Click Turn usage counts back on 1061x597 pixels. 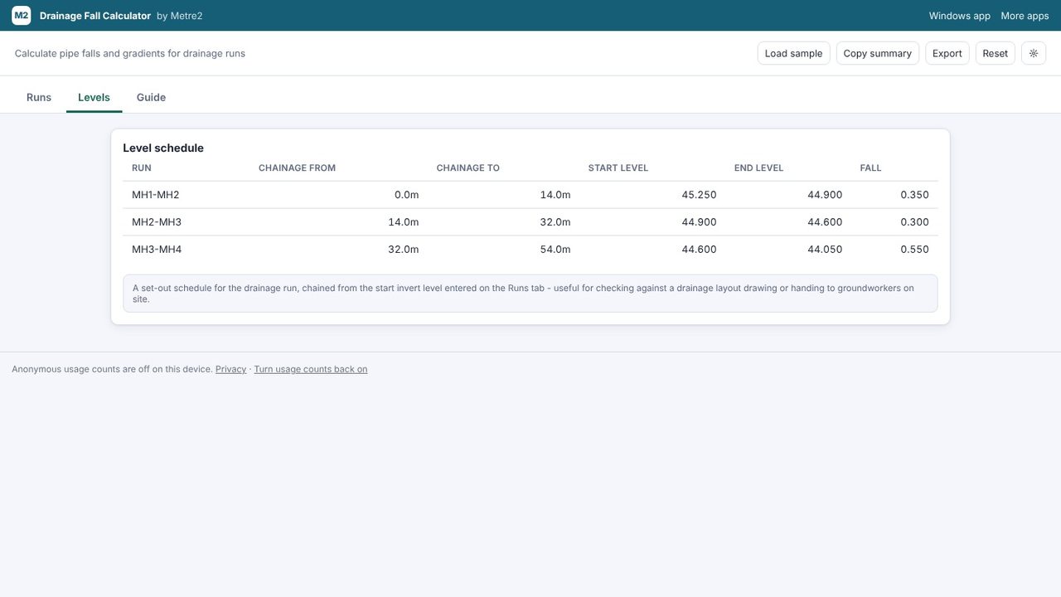pyautogui.click(x=311, y=370)
